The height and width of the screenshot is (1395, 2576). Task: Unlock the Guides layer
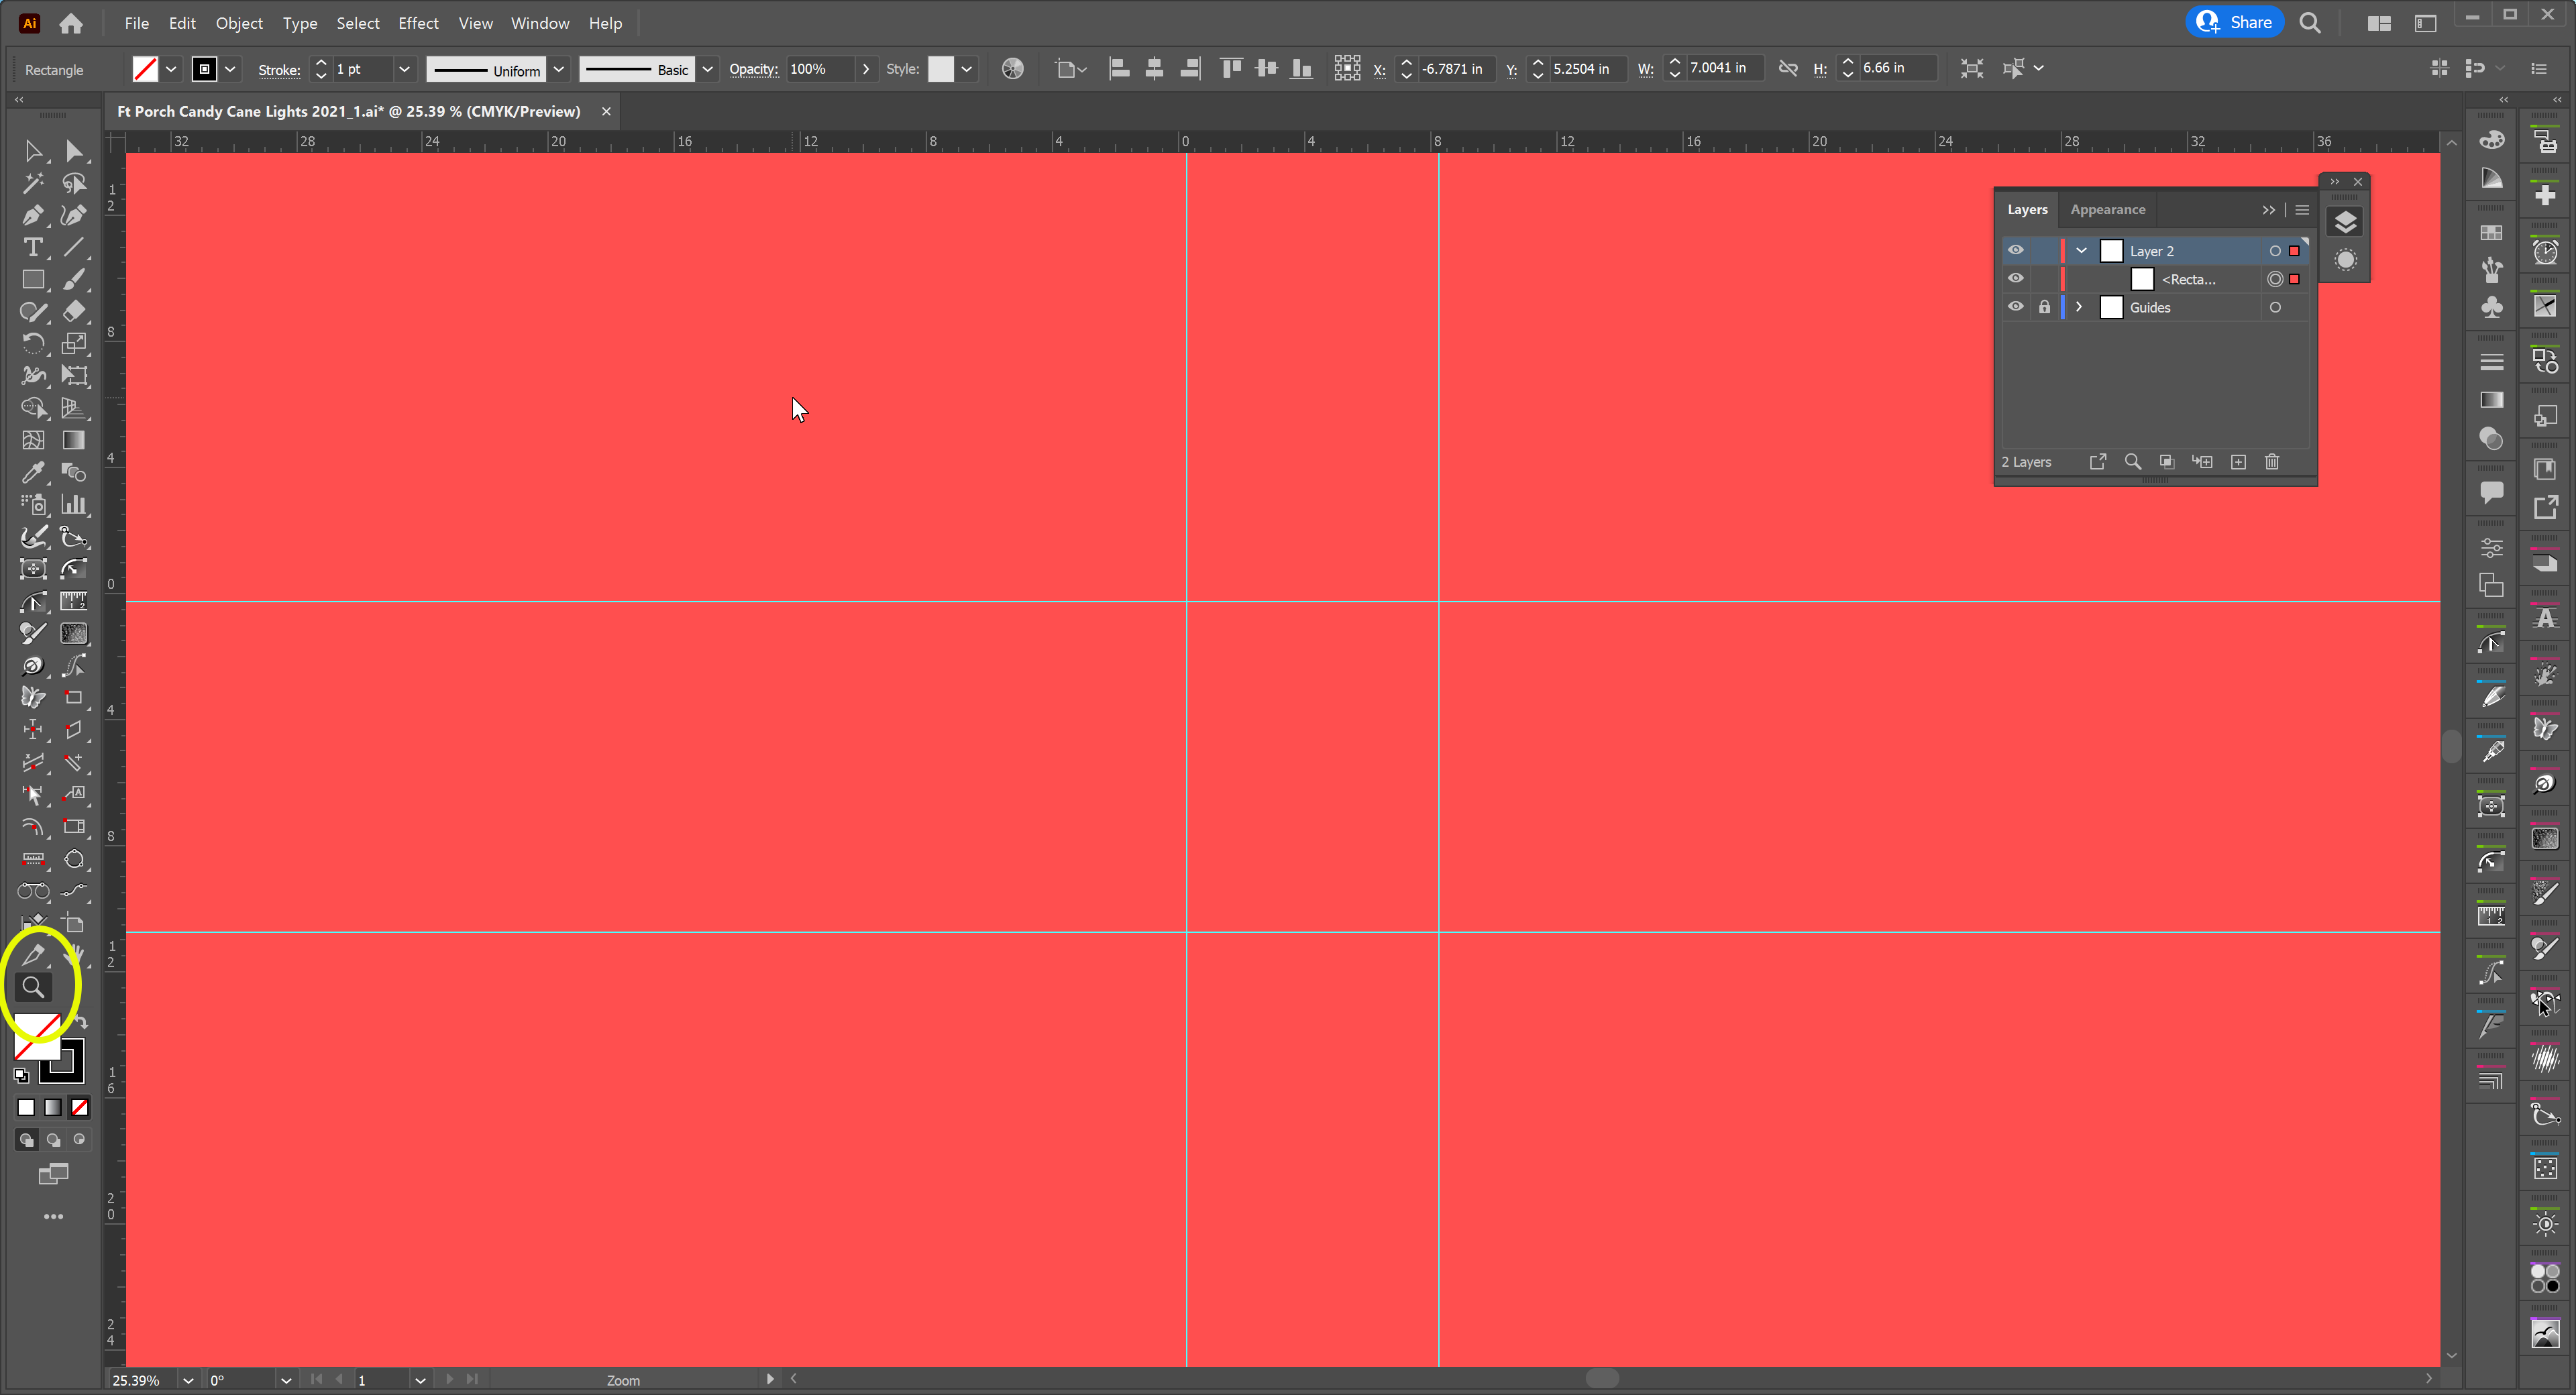[x=2044, y=307]
